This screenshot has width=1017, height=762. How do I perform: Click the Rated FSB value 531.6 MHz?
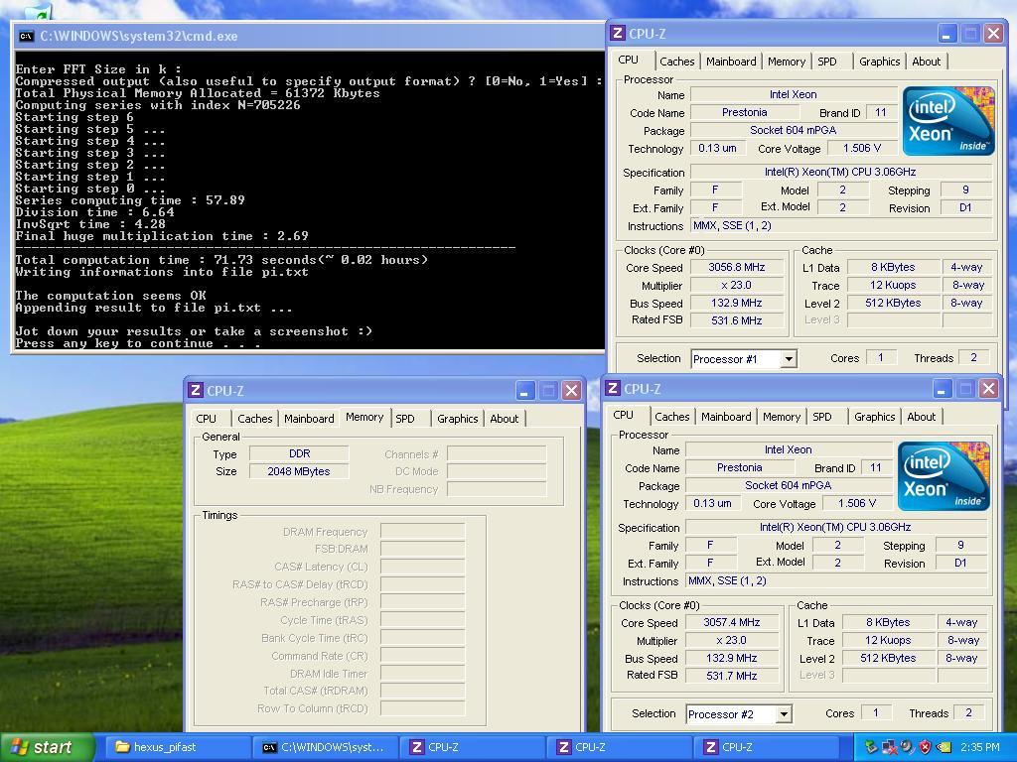737,320
